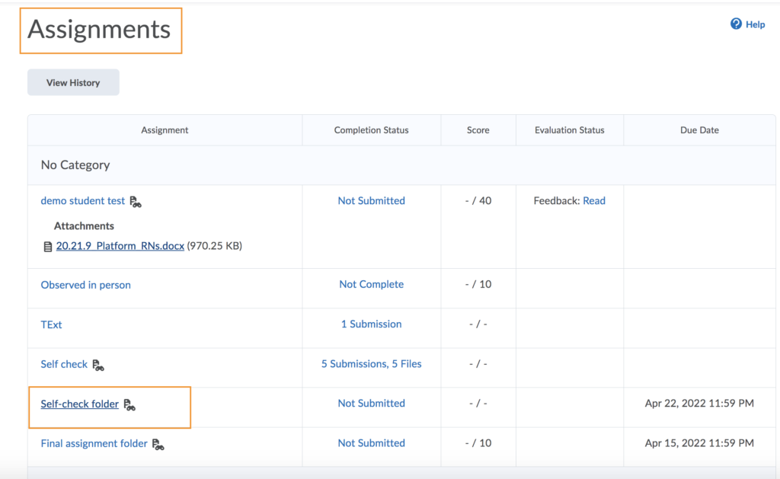Open the Final assignment folder link
Image resolution: width=780 pixels, height=479 pixels.
(x=94, y=443)
